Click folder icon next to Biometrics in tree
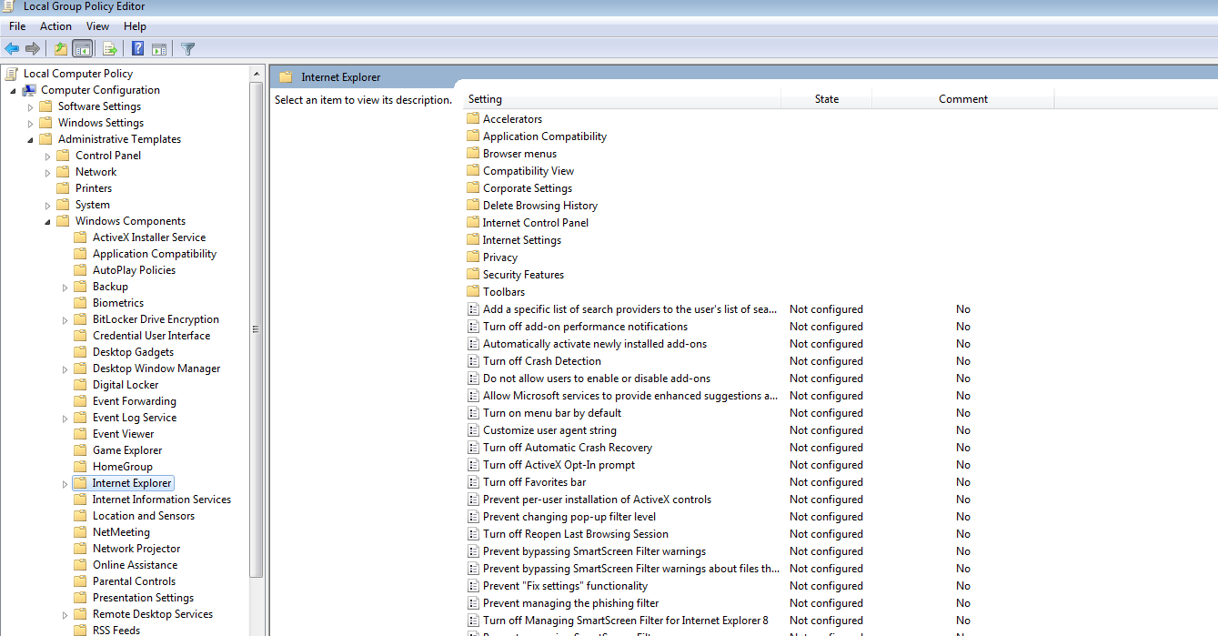The width and height of the screenshot is (1218, 636). 80,303
